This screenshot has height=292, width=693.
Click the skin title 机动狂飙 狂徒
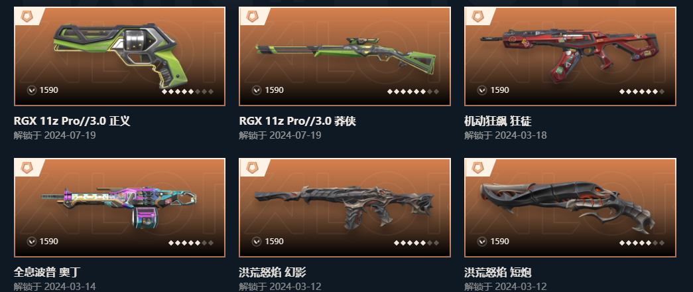498,121
